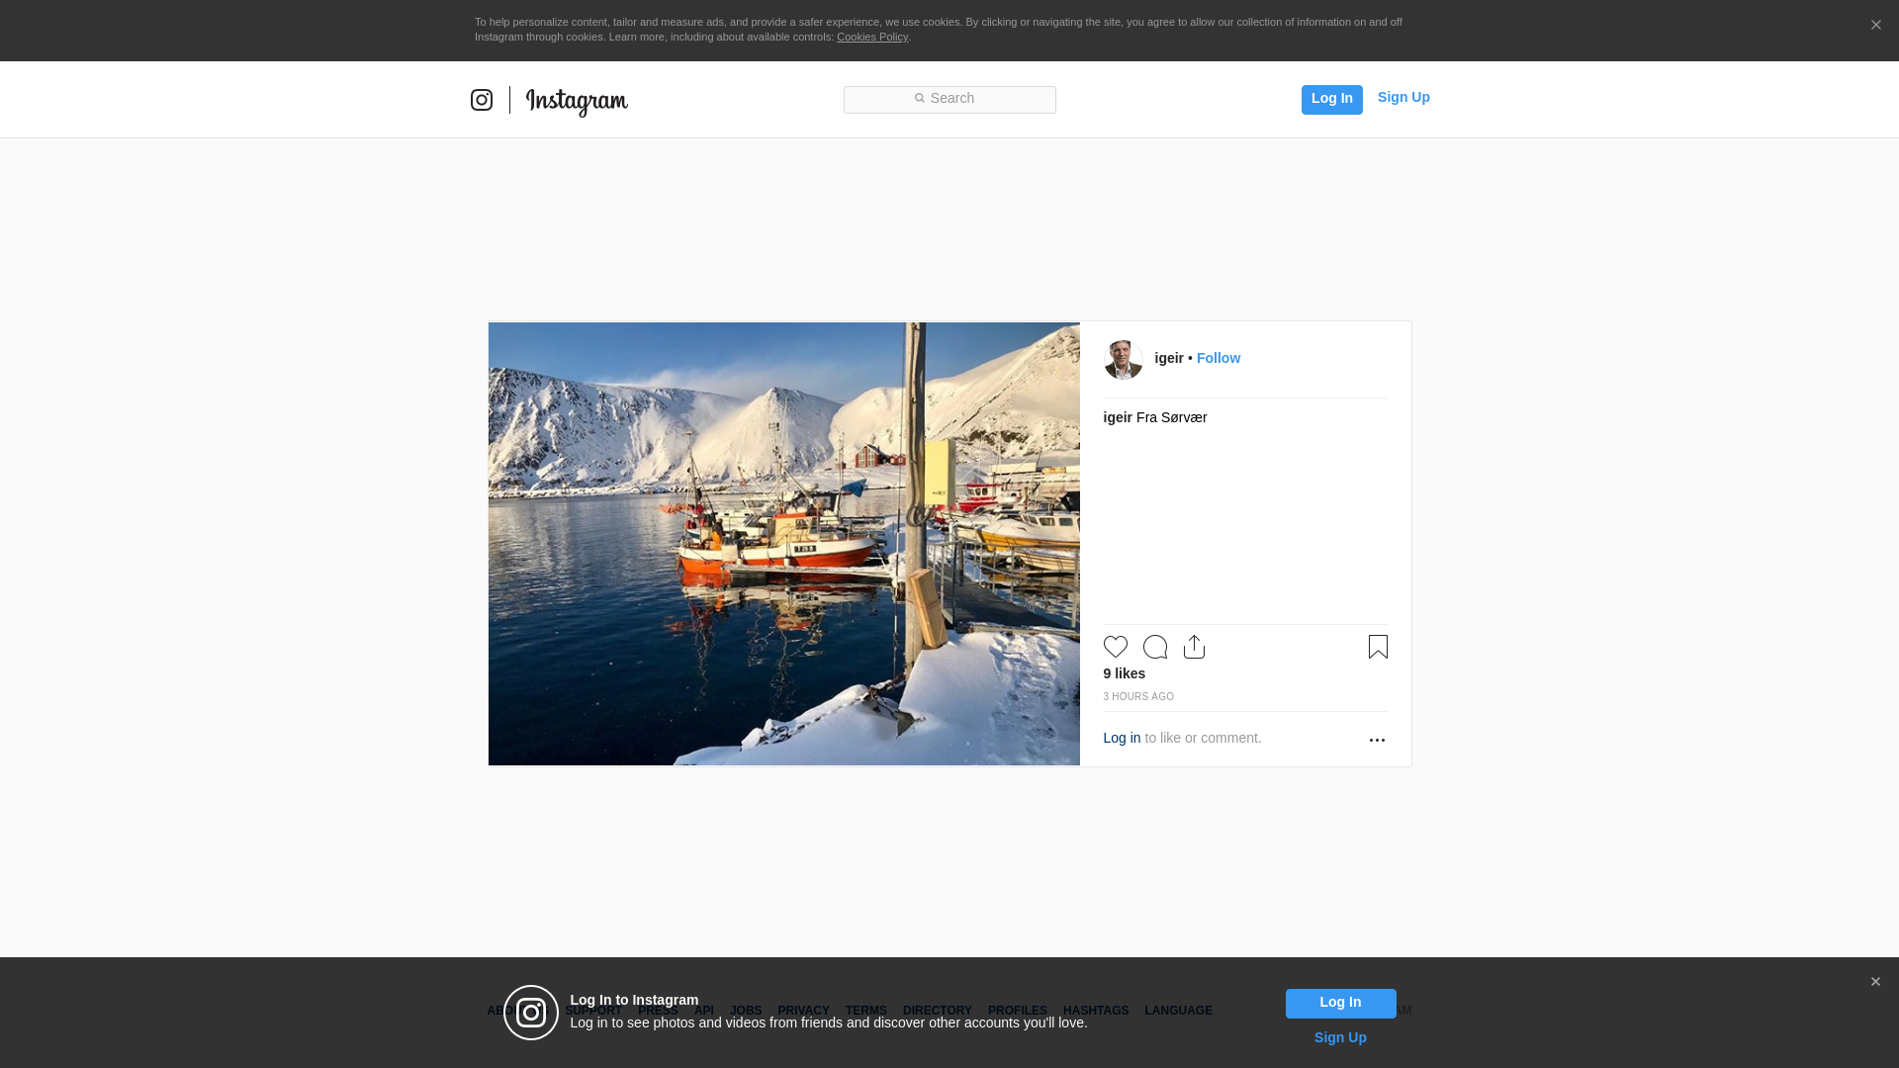This screenshot has width=1899, height=1068.
Task: Open the Cookies Policy link
Action: 871,37
